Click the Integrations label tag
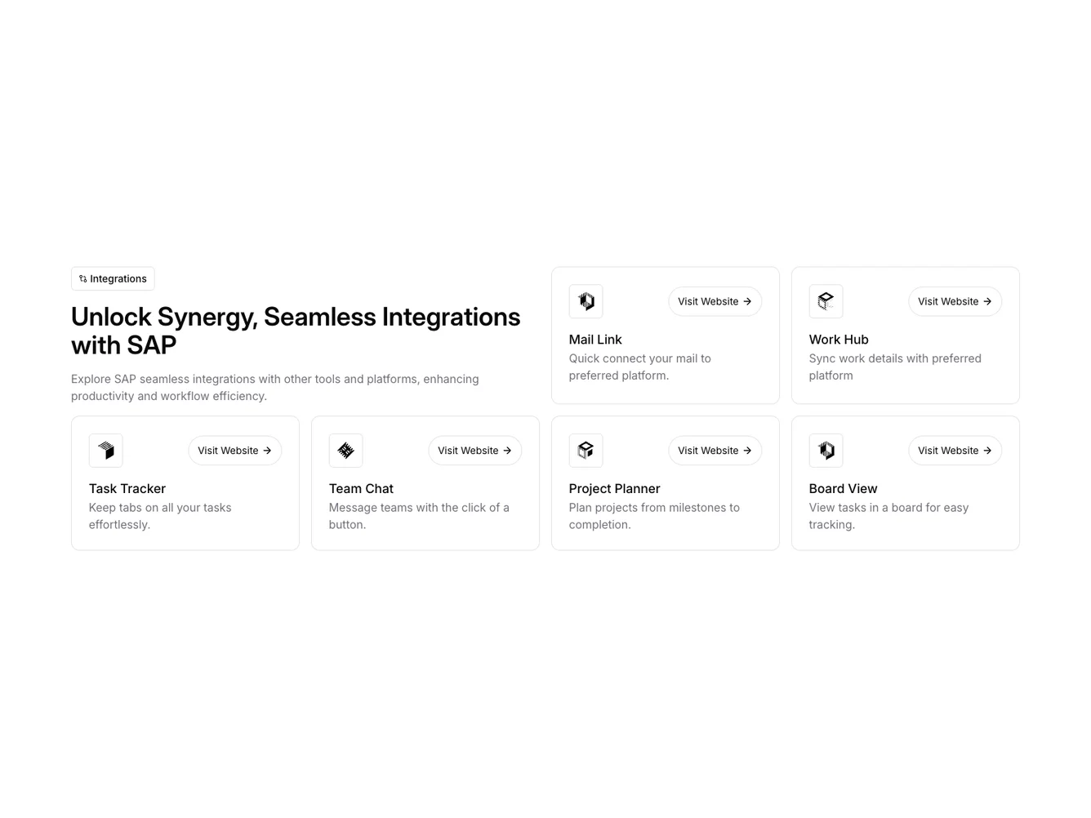The image size is (1091, 818). (118, 279)
